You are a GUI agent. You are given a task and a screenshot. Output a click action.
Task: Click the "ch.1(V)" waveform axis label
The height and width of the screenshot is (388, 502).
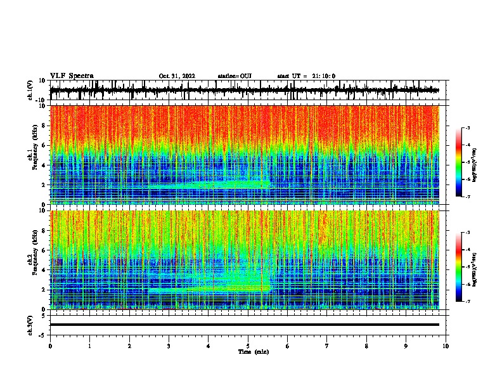click(30, 90)
